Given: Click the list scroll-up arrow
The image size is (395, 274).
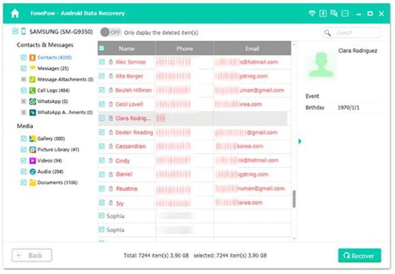Looking at the screenshot, I should click(x=294, y=44).
